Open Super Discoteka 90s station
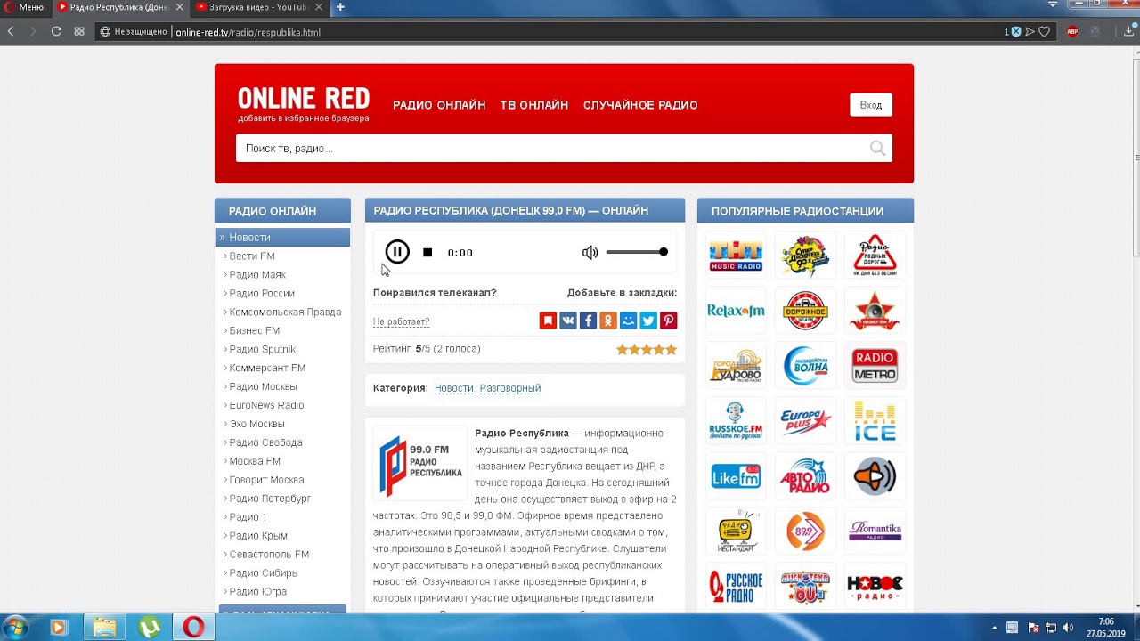The height and width of the screenshot is (641, 1140). 805,256
